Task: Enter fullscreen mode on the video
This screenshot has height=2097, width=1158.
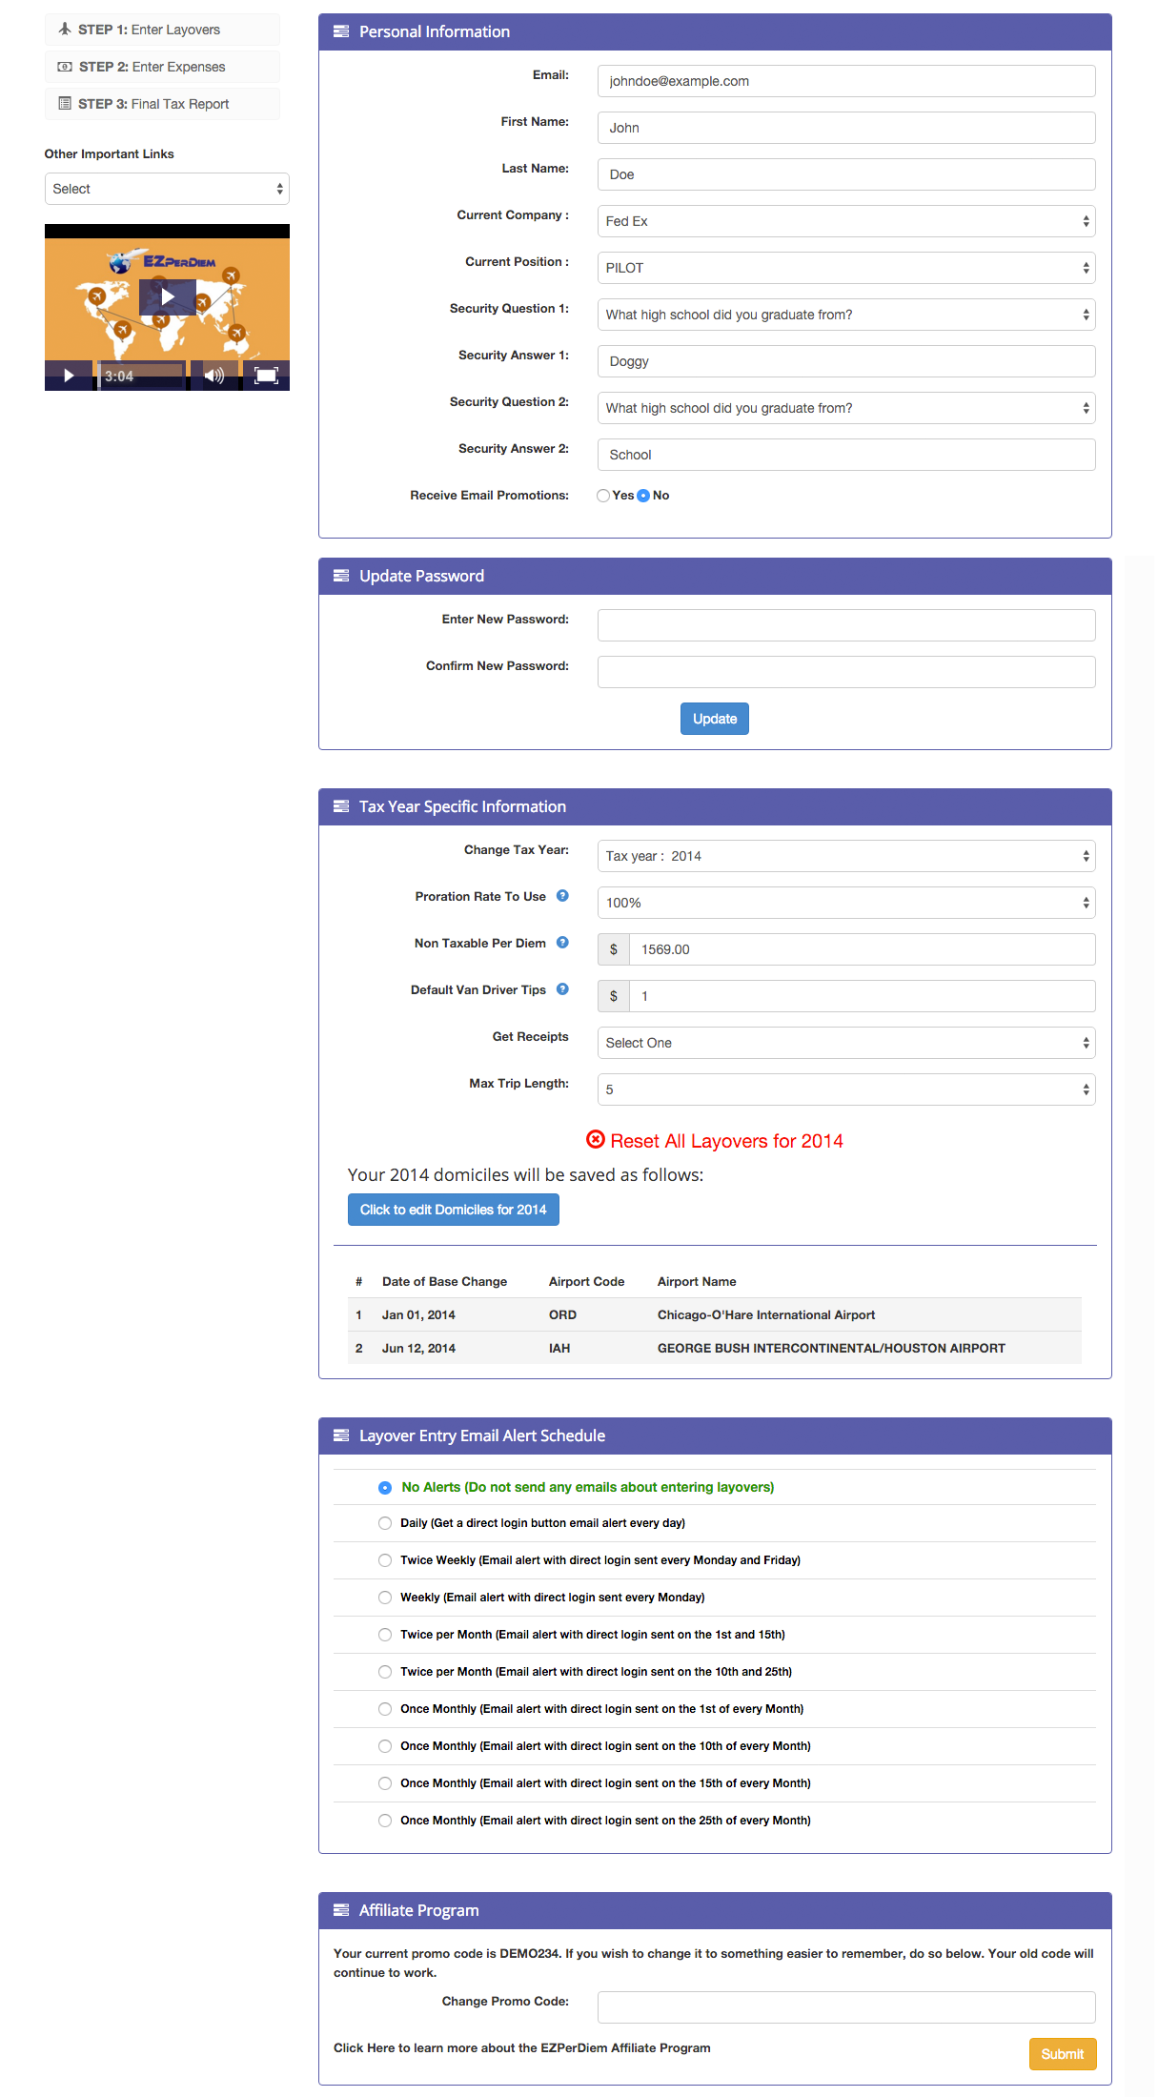Action: point(266,376)
